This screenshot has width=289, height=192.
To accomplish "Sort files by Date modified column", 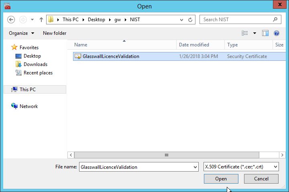I will coord(194,45).
